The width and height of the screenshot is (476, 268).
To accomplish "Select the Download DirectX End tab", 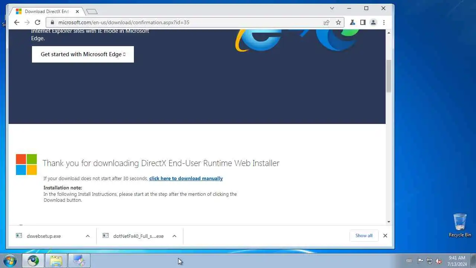I will (47, 12).
